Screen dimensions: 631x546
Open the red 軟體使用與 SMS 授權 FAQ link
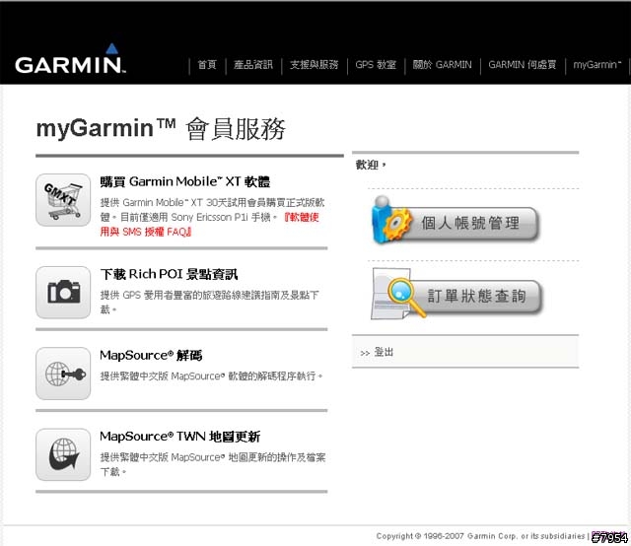pos(209,225)
